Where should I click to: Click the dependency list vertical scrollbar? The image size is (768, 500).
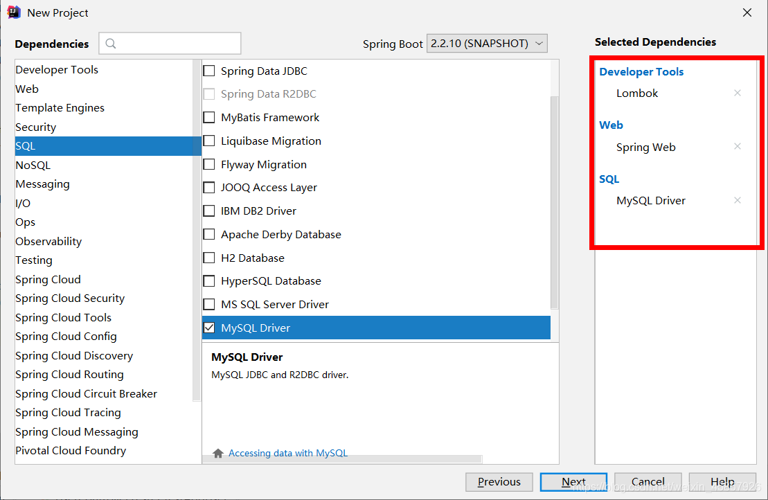point(555,202)
